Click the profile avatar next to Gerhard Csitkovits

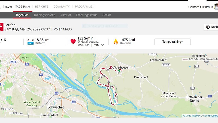point(216,7)
